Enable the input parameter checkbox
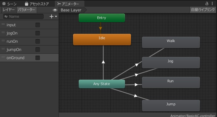 click(38, 25)
